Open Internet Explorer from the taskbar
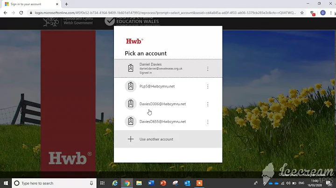336x188 pixels. [x=115, y=183]
